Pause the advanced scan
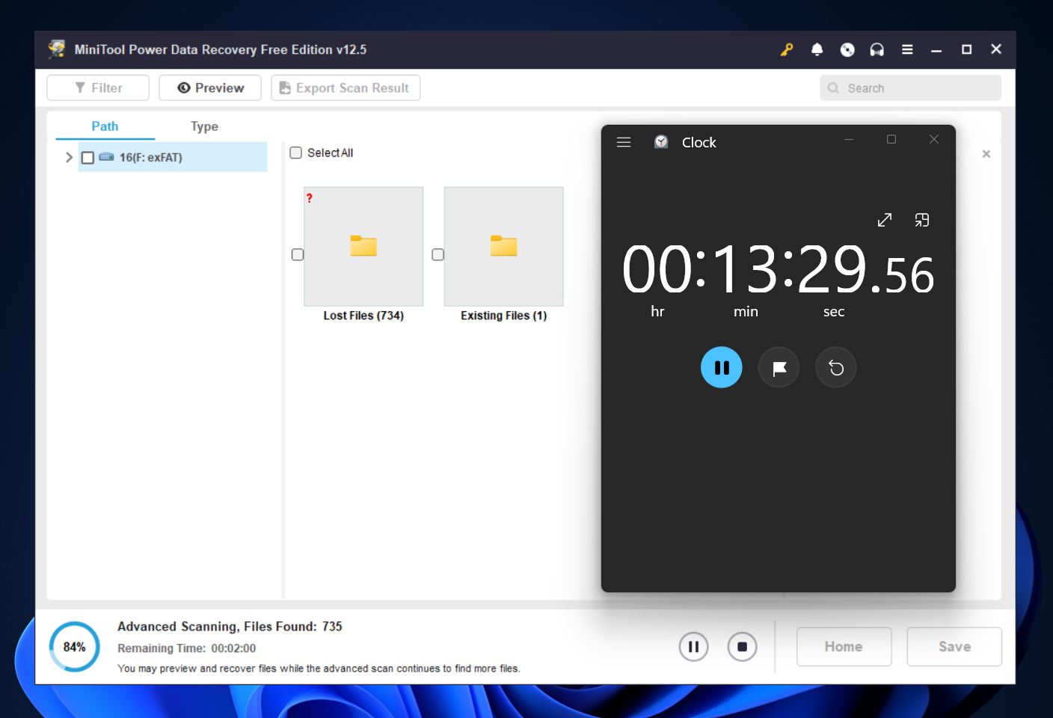 [693, 647]
